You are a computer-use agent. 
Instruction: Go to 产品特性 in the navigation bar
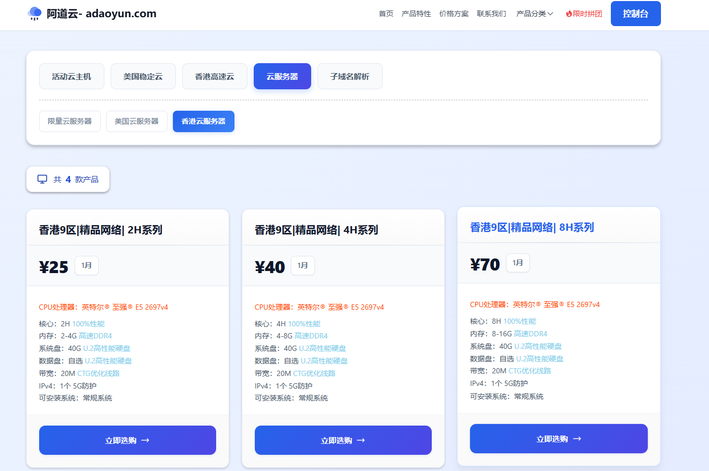pyautogui.click(x=416, y=14)
